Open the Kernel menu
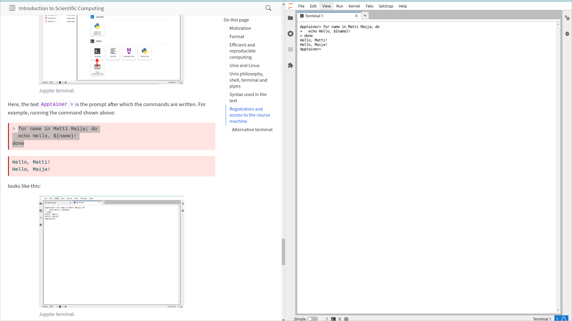This screenshot has width=572, height=321. coord(354,6)
